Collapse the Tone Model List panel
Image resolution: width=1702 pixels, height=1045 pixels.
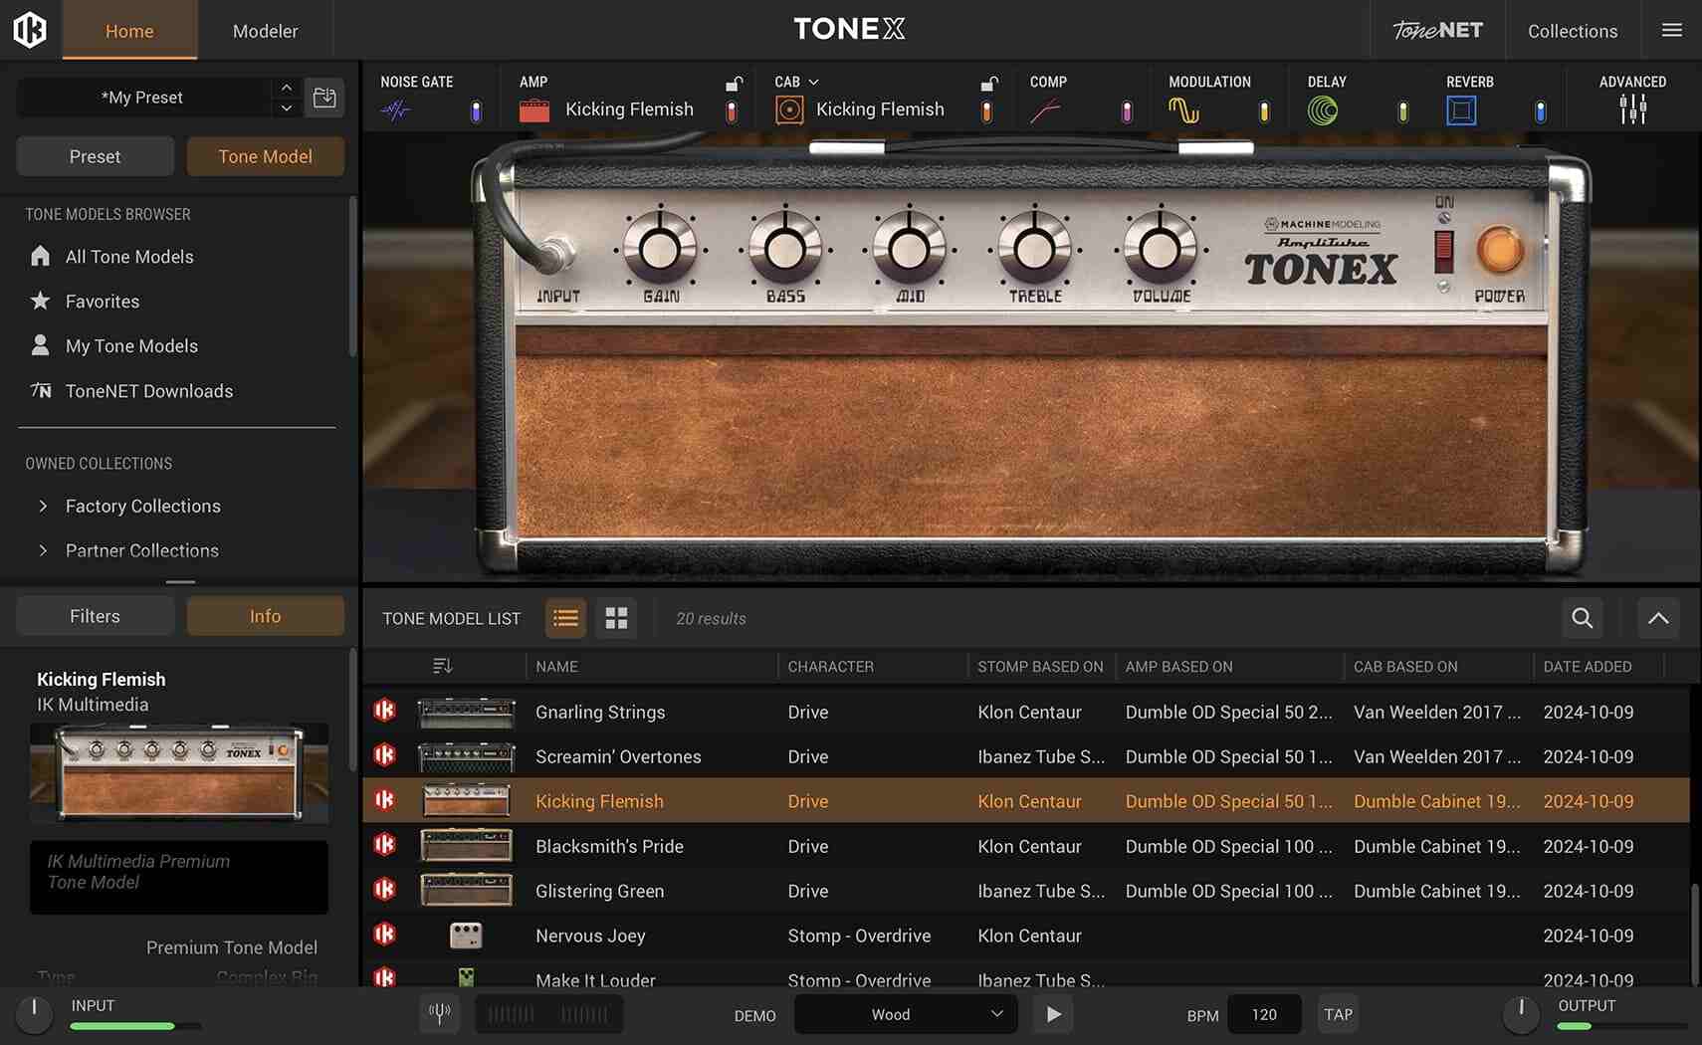coord(1657,618)
